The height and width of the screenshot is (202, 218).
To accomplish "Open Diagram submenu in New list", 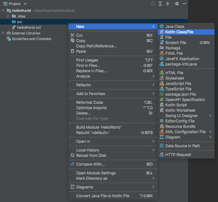I will pos(186,137).
